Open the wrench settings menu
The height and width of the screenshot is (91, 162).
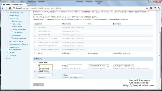point(159,8)
